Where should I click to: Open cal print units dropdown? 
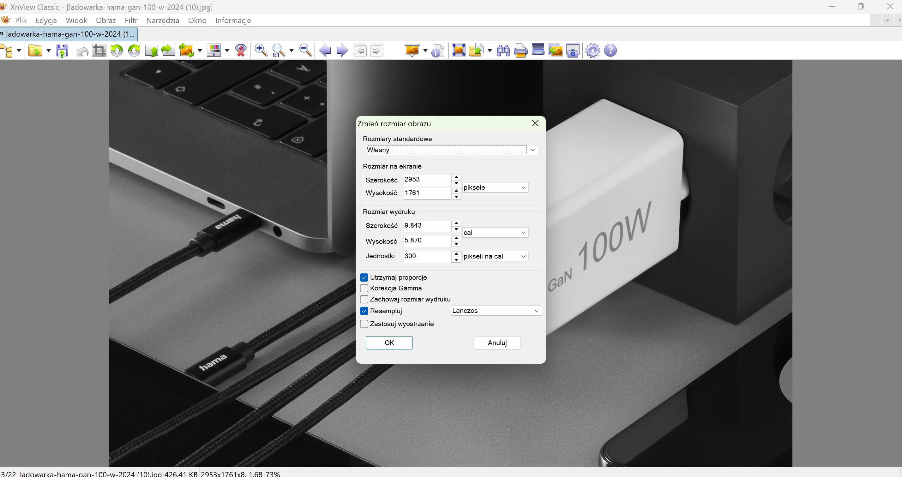[x=495, y=233]
